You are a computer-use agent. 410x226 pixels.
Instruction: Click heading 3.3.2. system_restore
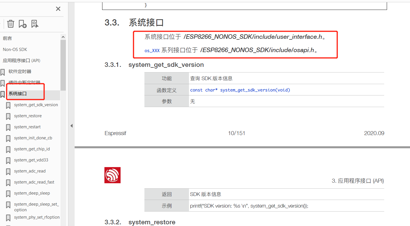140,222
